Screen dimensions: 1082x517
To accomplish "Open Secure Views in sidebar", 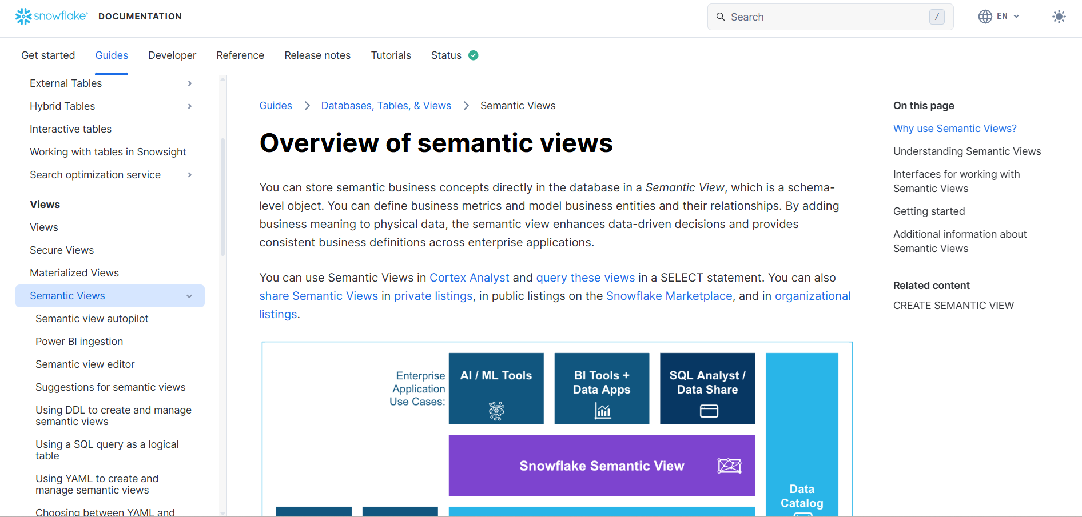I will point(62,250).
